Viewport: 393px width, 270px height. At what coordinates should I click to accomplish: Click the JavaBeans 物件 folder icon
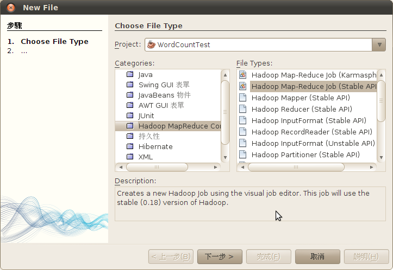(130, 95)
